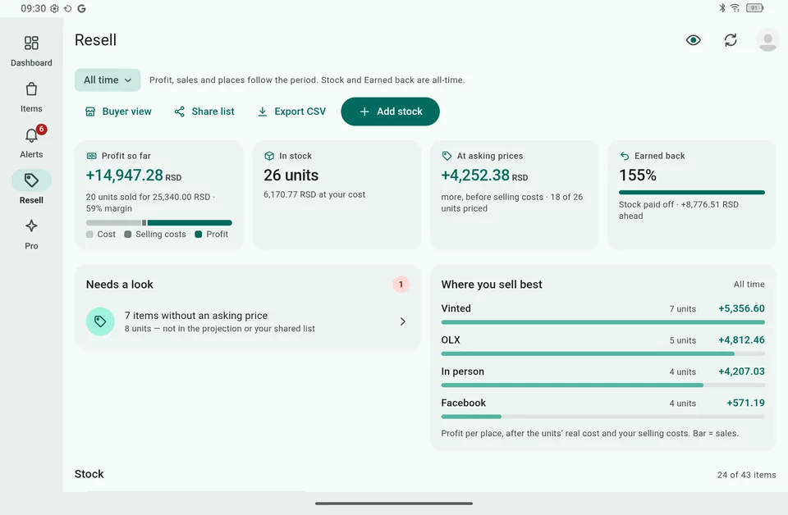Expand the All time period dropdown
The height and width of the screenshot is (515, 788).
108,80
